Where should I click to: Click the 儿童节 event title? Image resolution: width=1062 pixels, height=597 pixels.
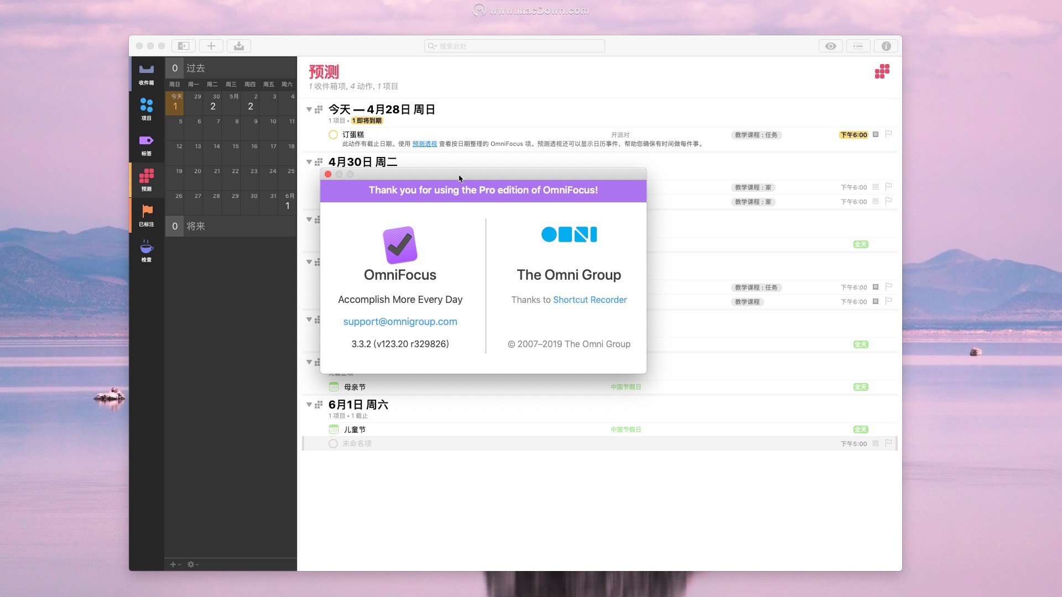[x=355, y=430]
